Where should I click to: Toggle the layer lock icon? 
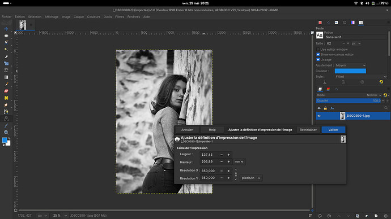point(325,108)
